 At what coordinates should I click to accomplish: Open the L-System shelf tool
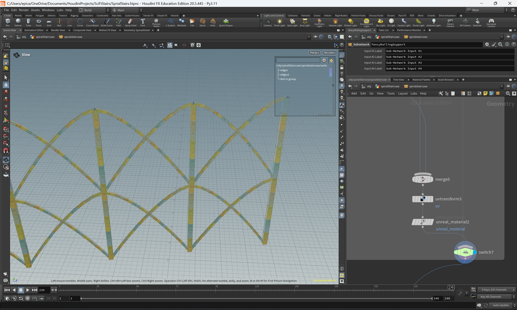click(170, 23)
